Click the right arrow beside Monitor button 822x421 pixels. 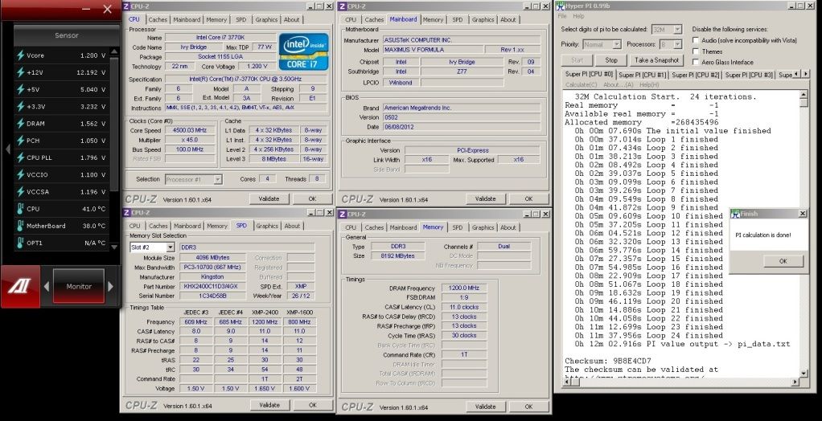click(x=111, y=287)
